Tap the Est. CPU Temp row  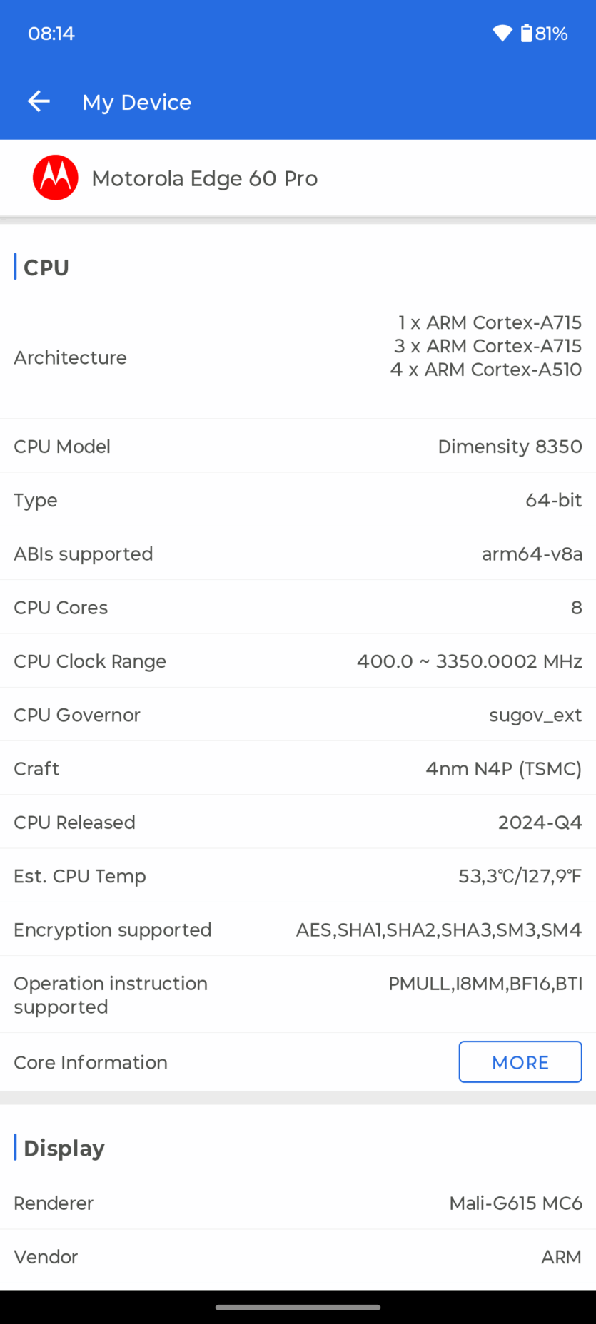click(x=298, y=876)
